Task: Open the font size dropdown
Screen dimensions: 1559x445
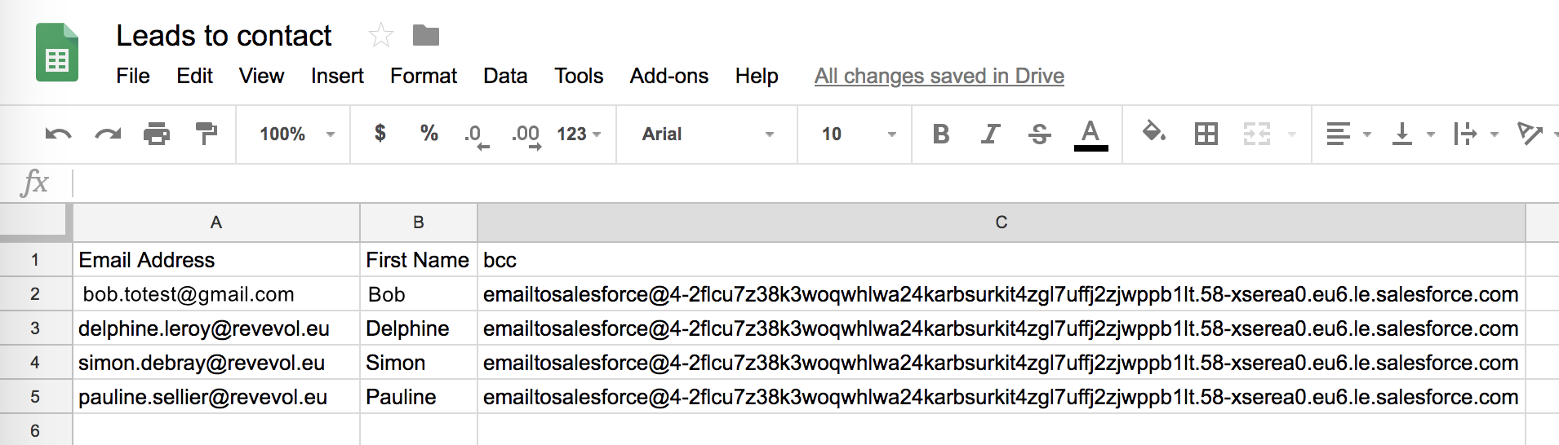Action: tap(858, 134)
